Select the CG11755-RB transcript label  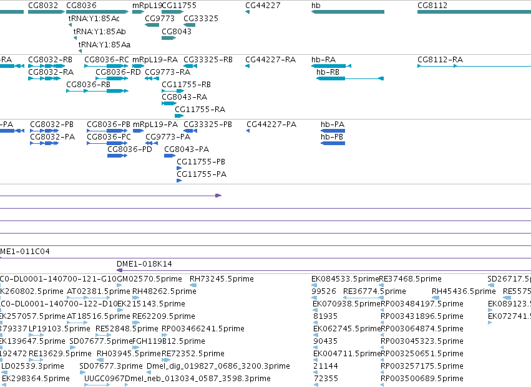187,85
